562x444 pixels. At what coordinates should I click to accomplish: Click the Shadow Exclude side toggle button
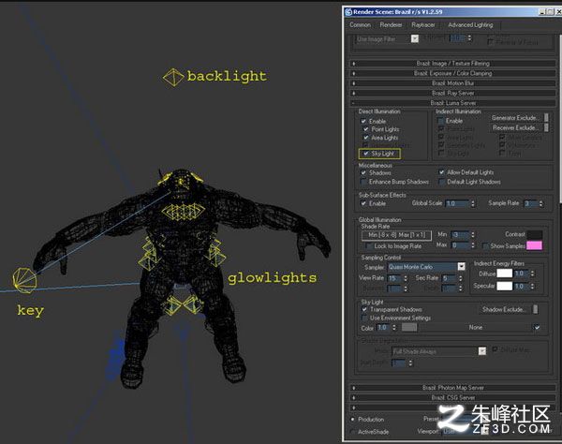(x=536, y=309)
